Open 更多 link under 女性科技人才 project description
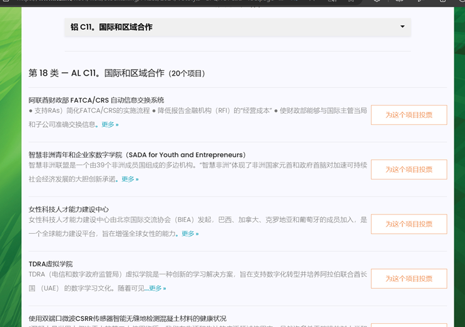465x327 pixels. click(190, 234)
